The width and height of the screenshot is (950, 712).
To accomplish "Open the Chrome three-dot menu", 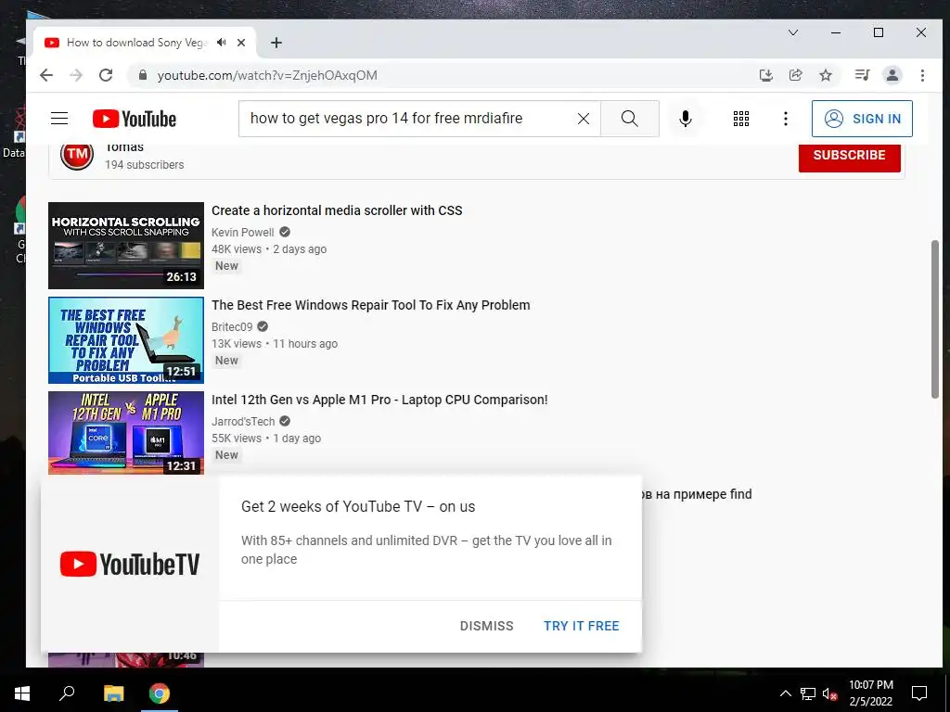I will click(922, 75).
